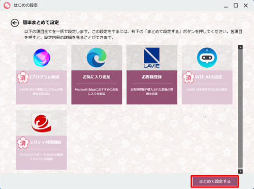Click the vertical scrollbar thumb
Image resolution: width=254 pixels, height=189 pixels.
click(240, 109)
